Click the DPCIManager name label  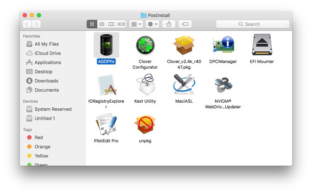(x=223, y=62)
